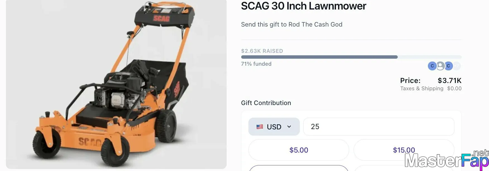The image size is (489, 171).
Task: Click the SCAG logo on the mower handle panel
Action: (161, 18)
